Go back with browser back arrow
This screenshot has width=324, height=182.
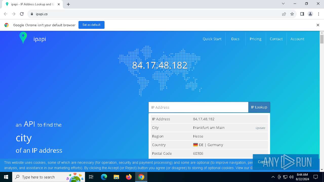[6, 14]
